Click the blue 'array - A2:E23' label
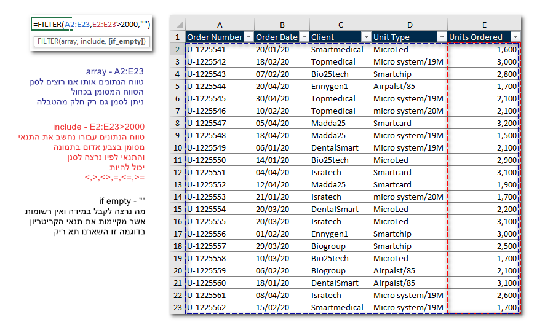This screenshot has width=537, height=330. [x=115, y=71]
